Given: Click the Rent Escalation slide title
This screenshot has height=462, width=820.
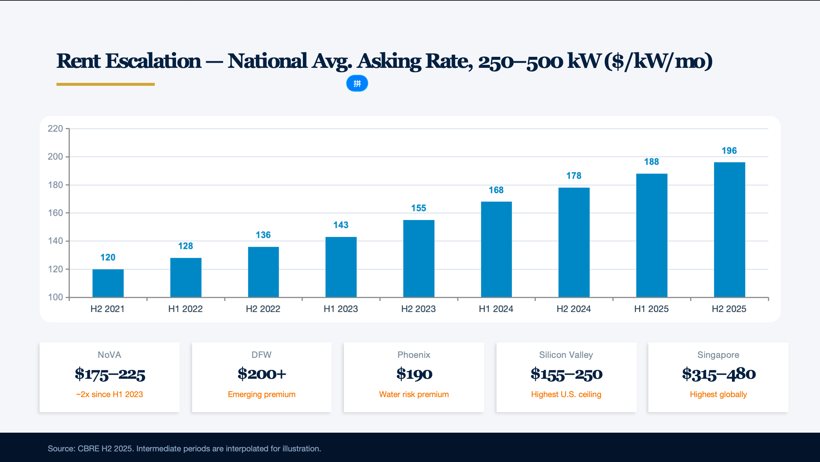Looking at the screenshot, I should (x=384, y=61).
